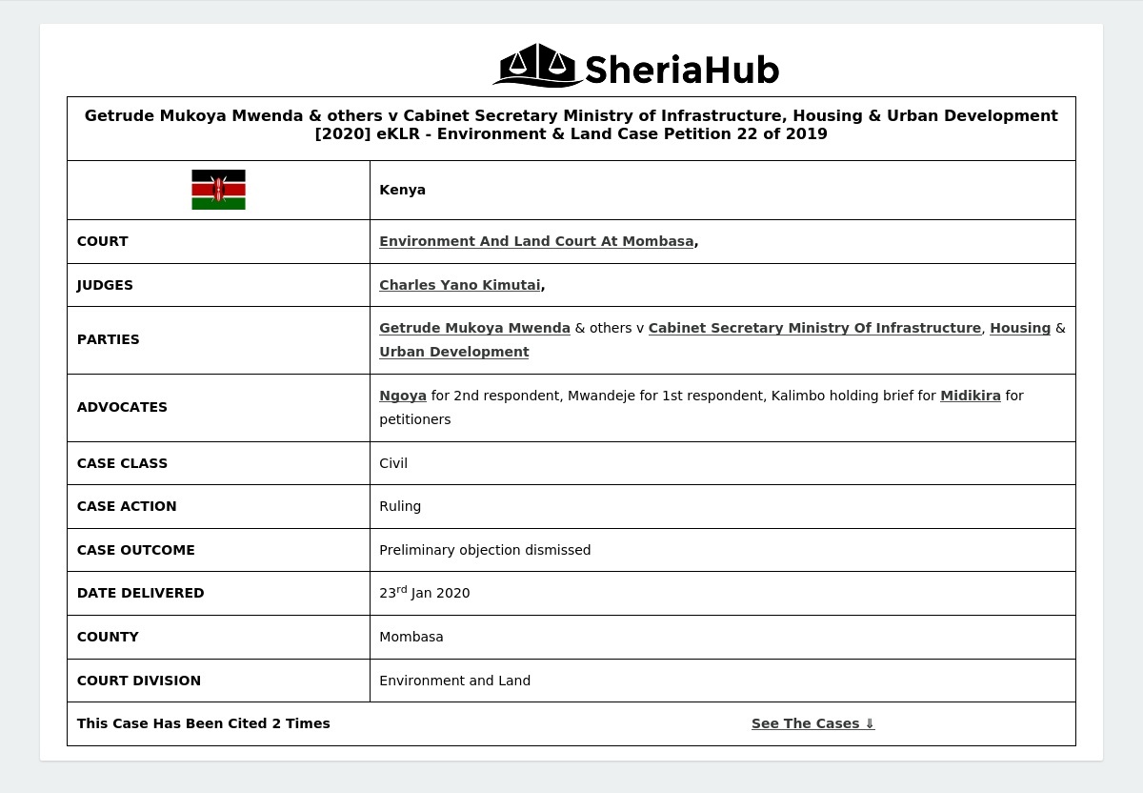
Task: Expand See The Cases citations list
Action: (x=812, y=723)
